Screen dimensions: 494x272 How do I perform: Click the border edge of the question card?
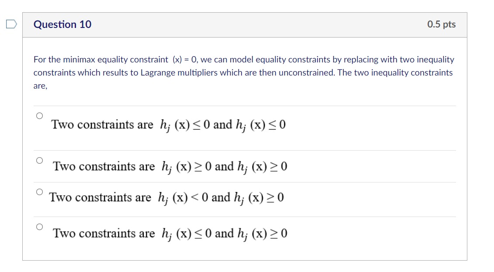click(24, 131)
